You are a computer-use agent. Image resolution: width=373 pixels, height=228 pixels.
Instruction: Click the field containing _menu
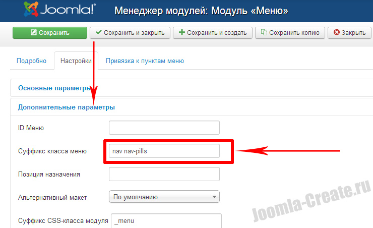coord(166,221)
